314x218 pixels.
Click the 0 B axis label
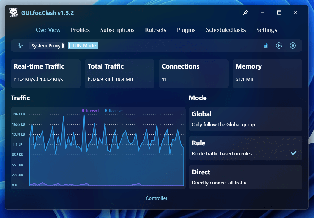pyautogui.click(x=14, y=185)
